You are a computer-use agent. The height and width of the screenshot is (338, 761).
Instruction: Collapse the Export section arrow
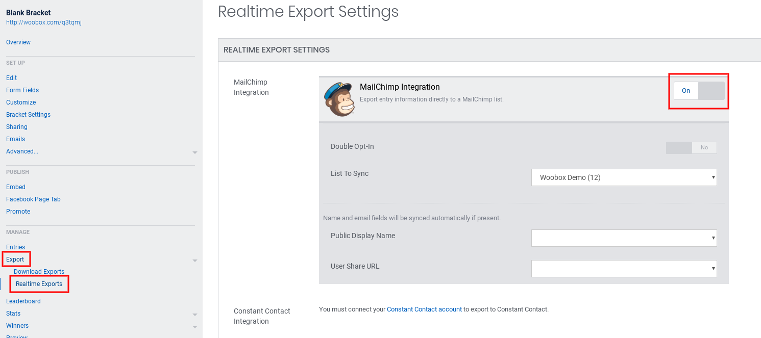(194, 261)
